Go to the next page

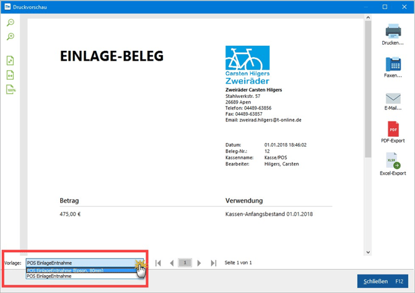click(199, 263)
